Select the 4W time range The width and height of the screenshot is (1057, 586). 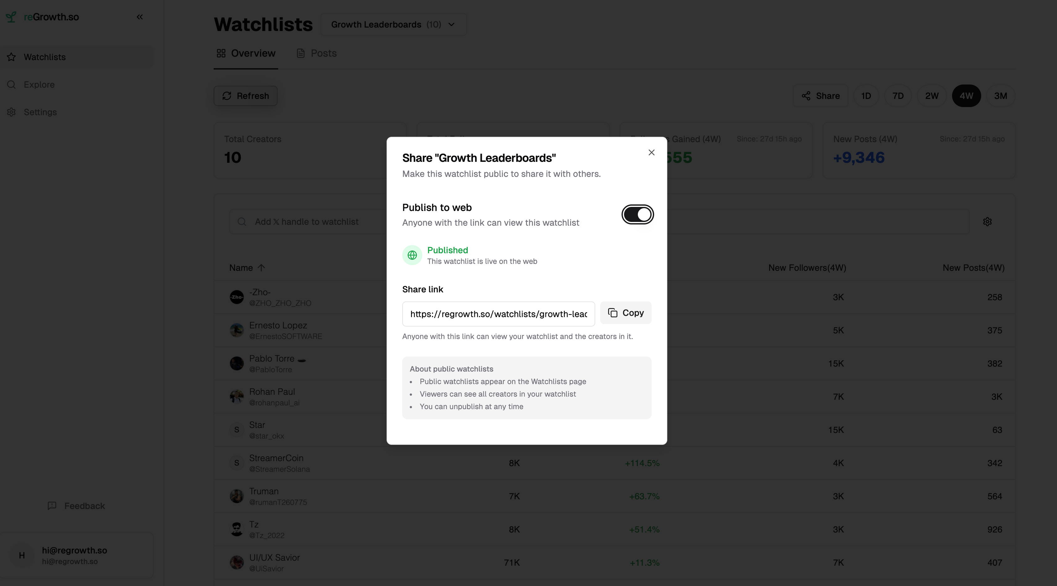[x=966, y=96]
